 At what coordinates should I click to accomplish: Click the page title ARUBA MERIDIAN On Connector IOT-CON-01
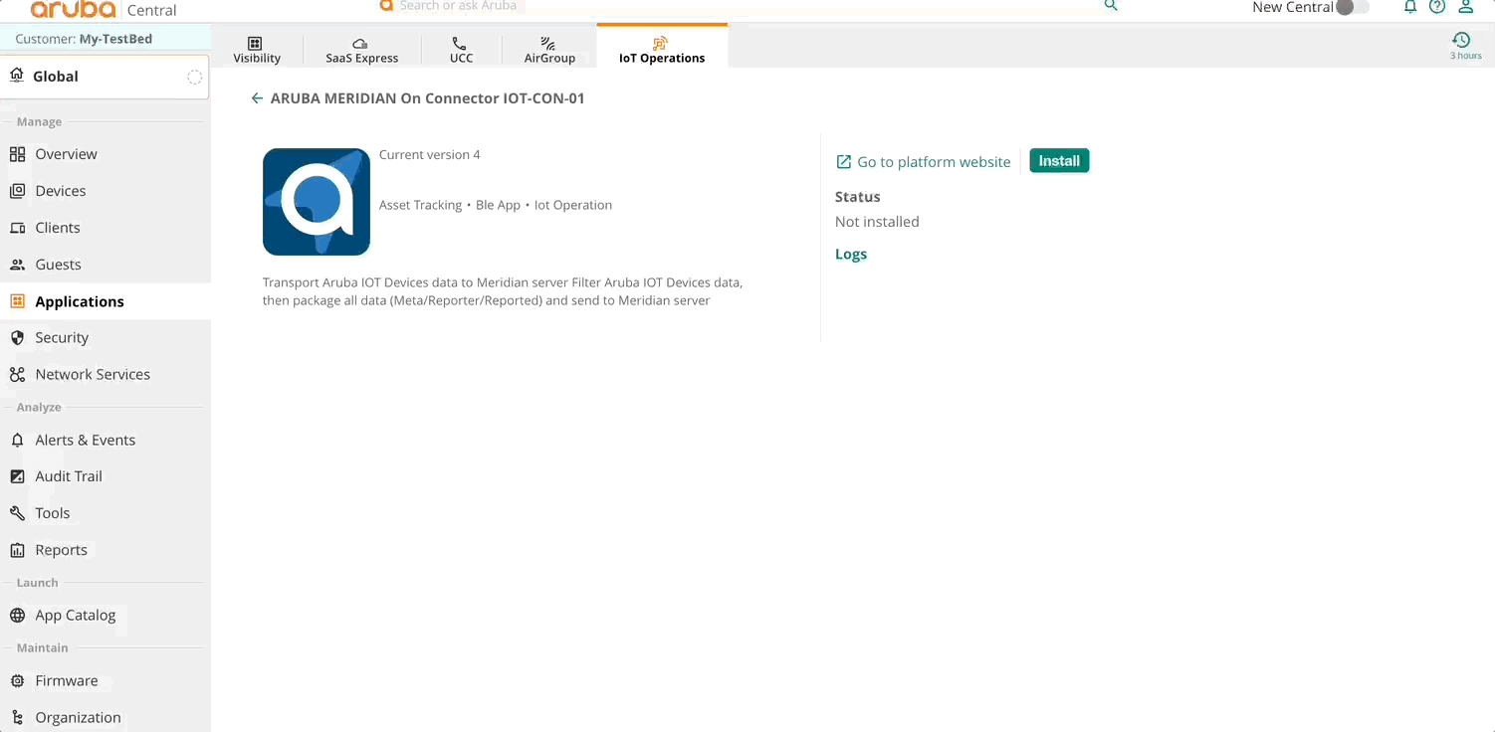pyautogui.click(x=428, y=98)
